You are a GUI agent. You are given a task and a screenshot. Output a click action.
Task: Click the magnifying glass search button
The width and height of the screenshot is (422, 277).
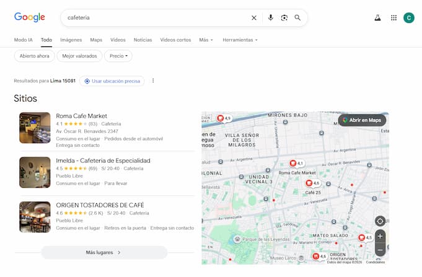298,18
